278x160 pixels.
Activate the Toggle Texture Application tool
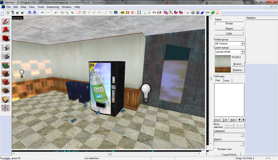pos(6,65)
